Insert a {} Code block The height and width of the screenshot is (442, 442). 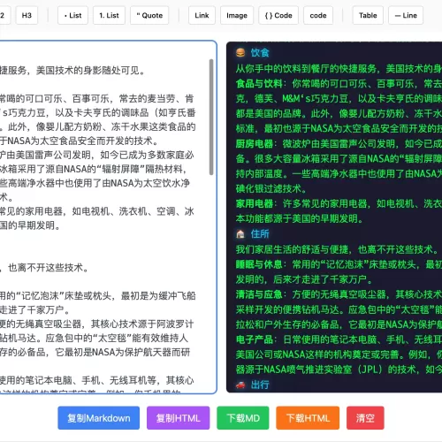tap(278, 15)
